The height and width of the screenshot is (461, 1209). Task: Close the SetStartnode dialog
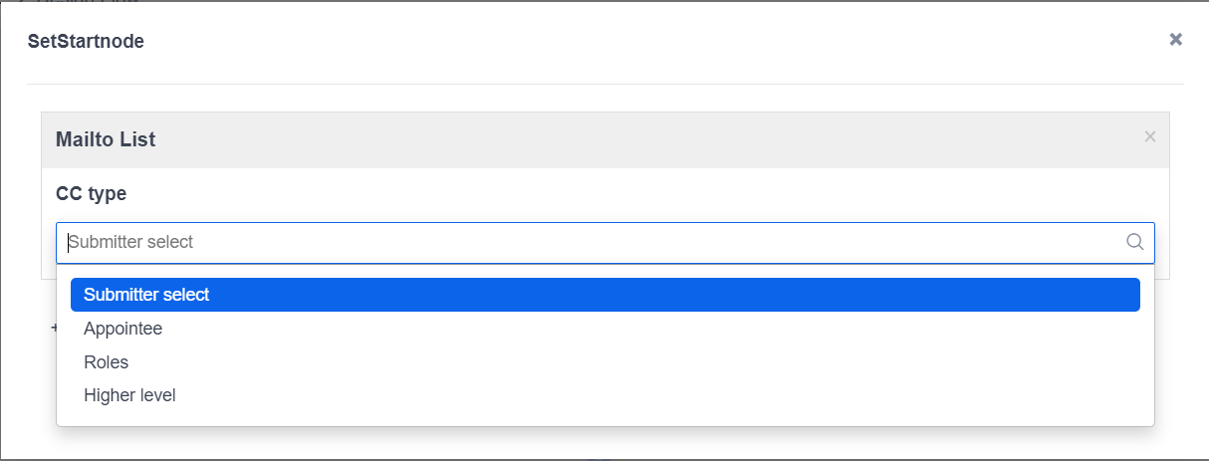pos(1176,40)
